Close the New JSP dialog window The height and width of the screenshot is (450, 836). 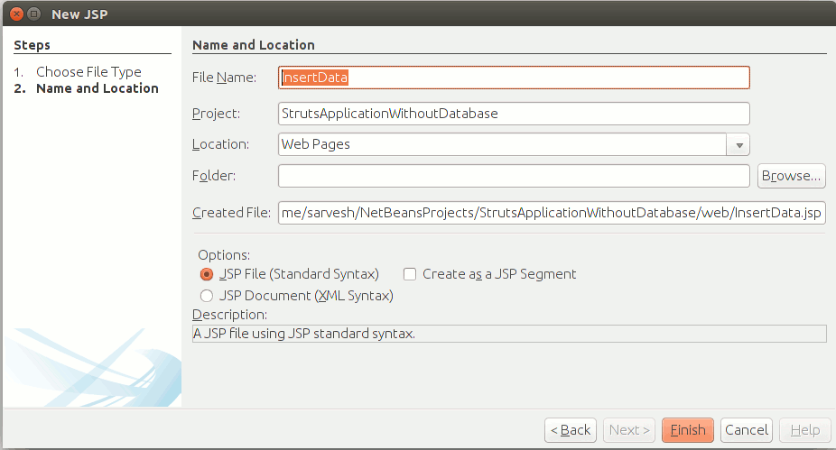click(16, 14)
